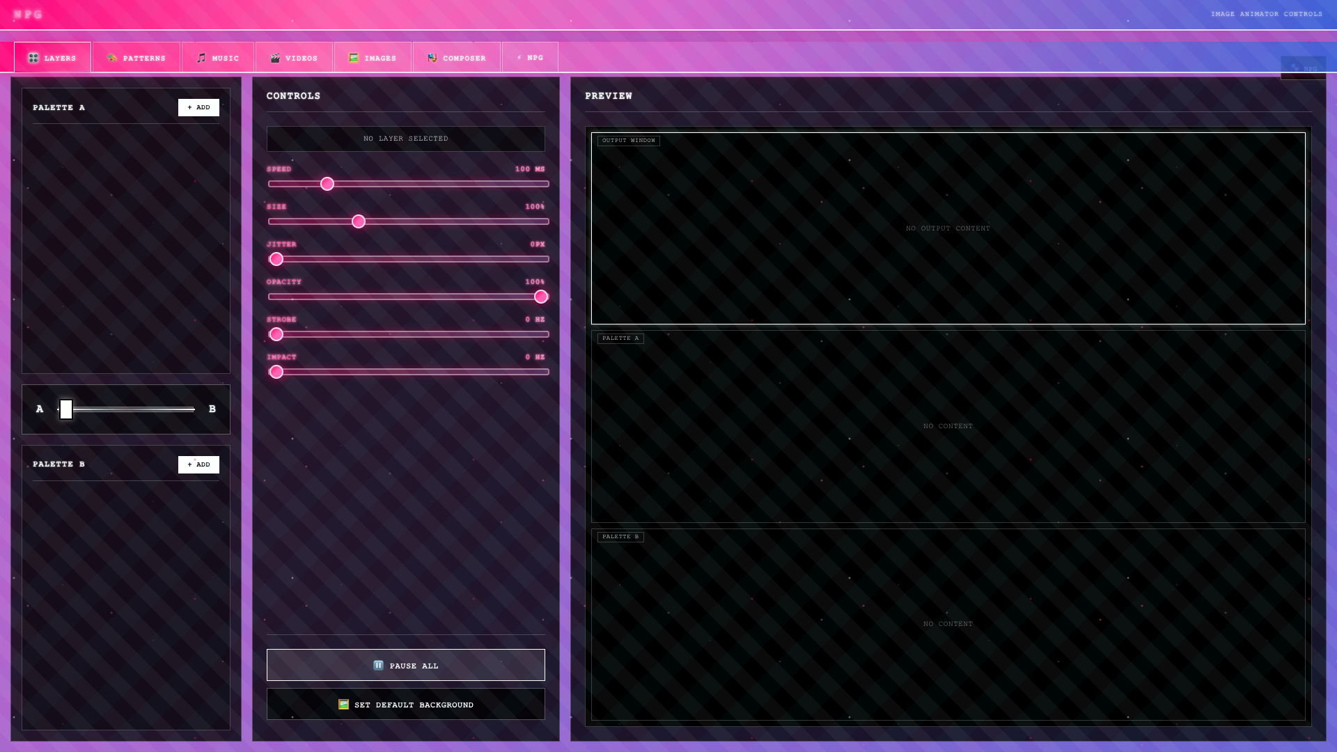Click Add button in Palette B panel

[x=198, y=464]
